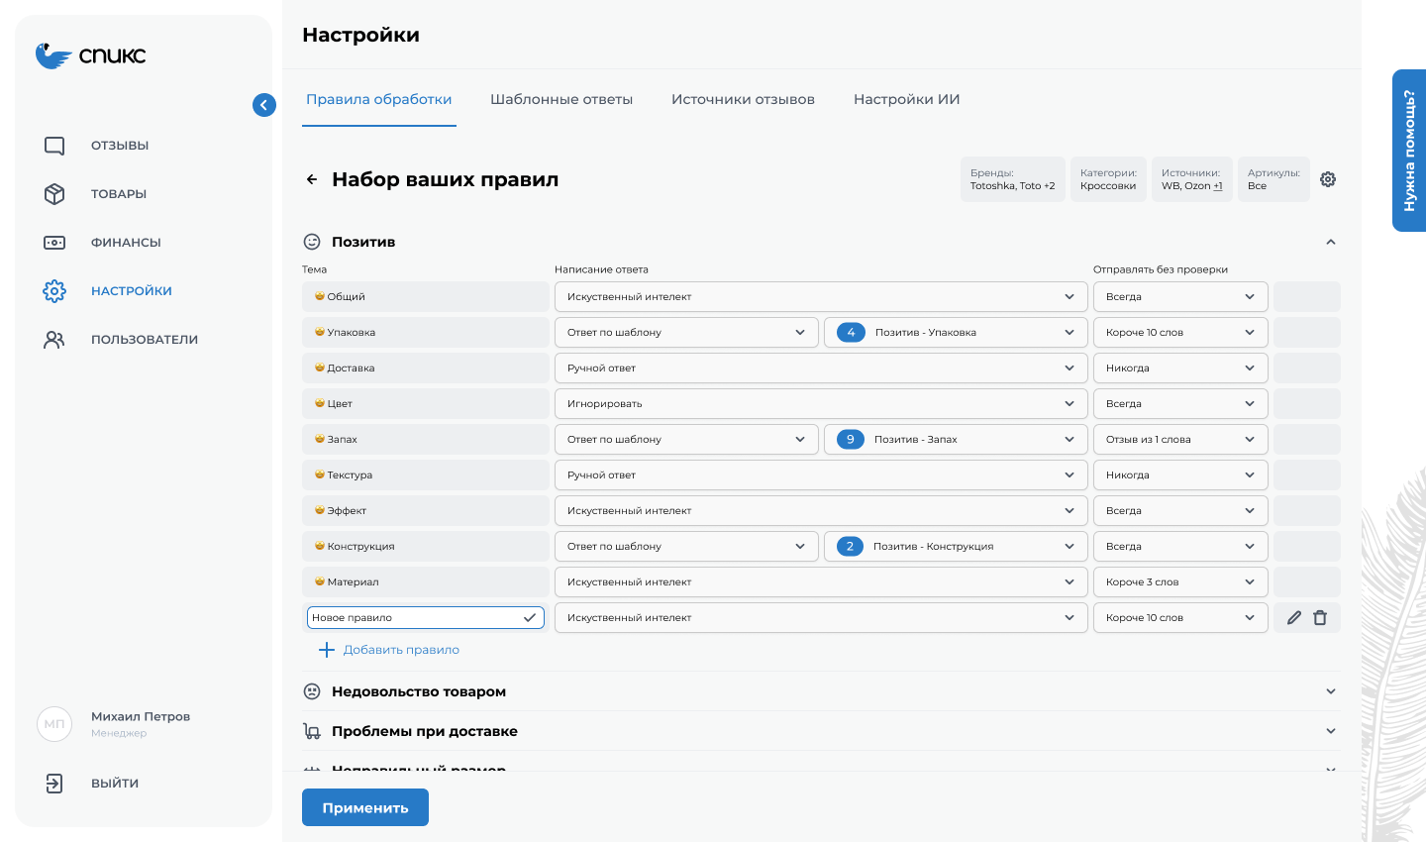The height and width of the screenshot is (842, 1426).
Task: Open rule set filters via gear icon
Action: tap(1328, 178)
